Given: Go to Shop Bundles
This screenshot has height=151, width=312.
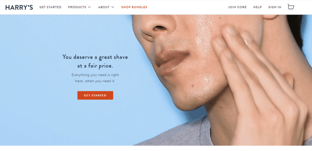Looking at the screenshot, I should [x=134, y=7].
